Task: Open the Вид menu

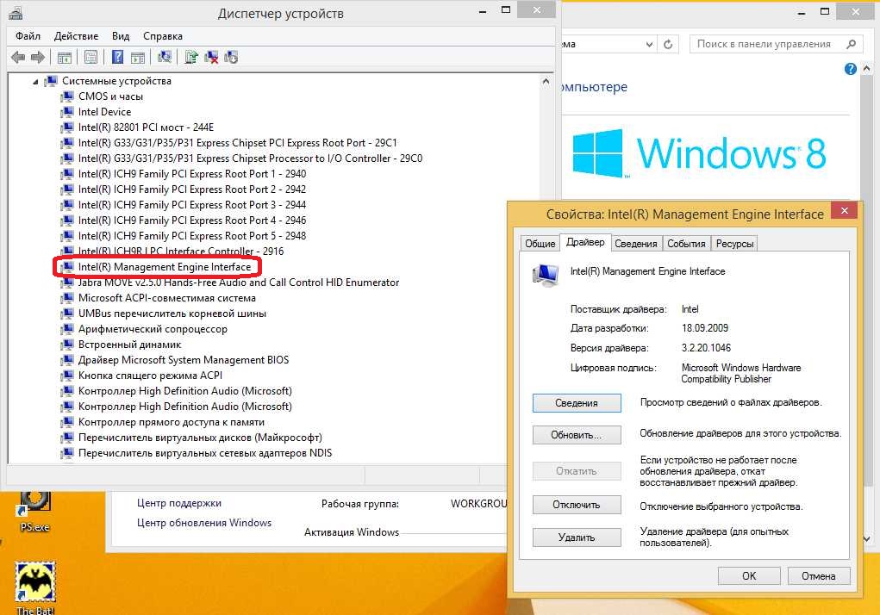Action: tap(121, 36)
